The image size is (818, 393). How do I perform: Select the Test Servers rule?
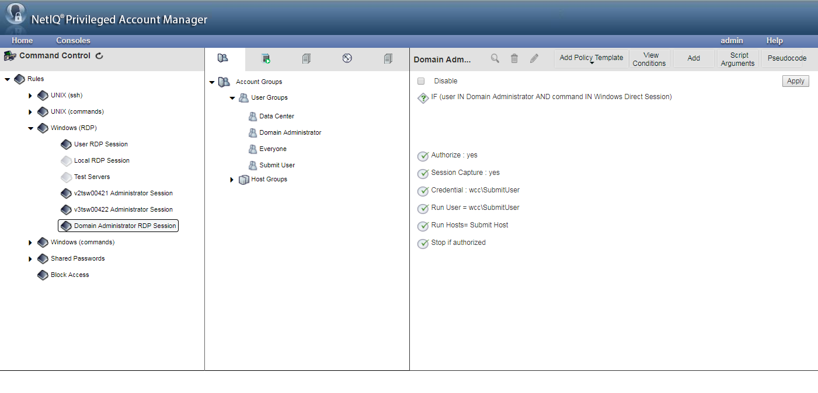[92, 177]
